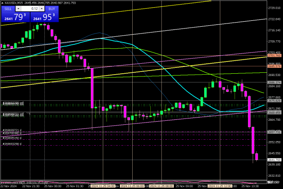Click the 2668.855 price level tag
The width and height of the screenshot is (283, 189).
(x=274, y=113)
